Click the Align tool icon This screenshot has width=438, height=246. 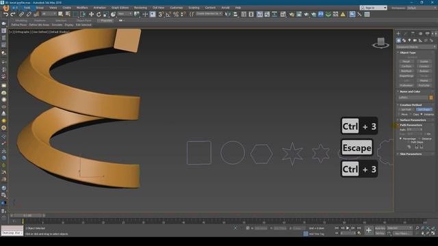pos(235,14)
